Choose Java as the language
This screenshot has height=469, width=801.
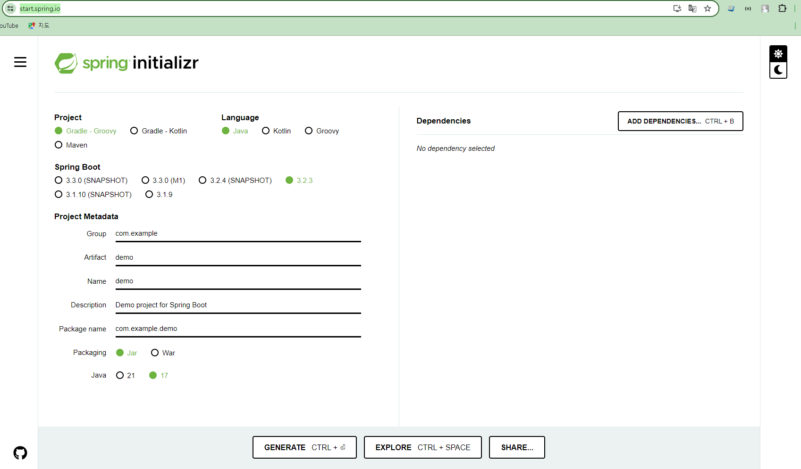coord(235,131)
